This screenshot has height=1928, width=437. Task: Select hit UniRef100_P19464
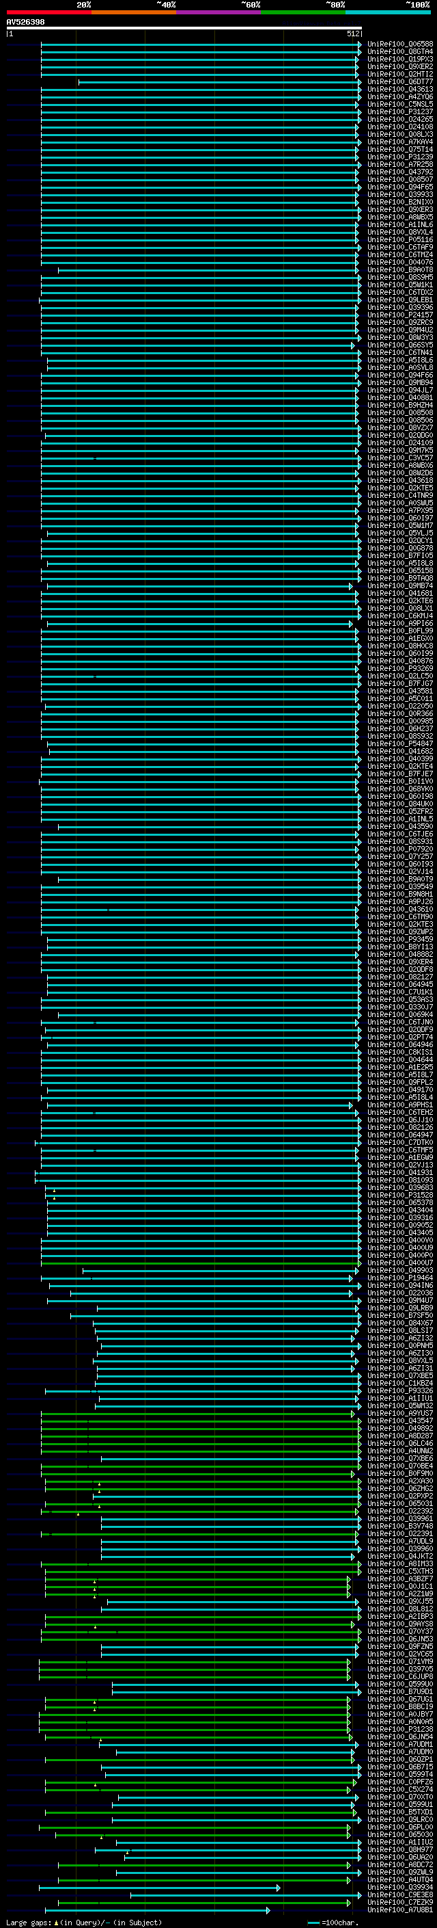click(399, 1278)
